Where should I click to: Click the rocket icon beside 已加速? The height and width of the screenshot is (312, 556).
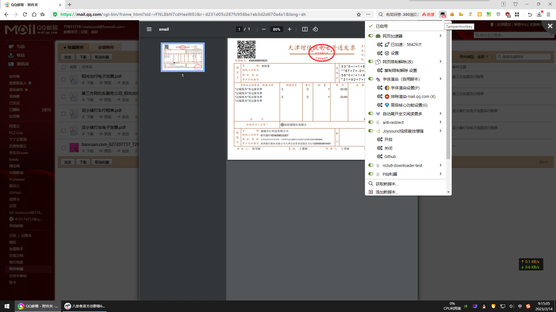(387, 44)
